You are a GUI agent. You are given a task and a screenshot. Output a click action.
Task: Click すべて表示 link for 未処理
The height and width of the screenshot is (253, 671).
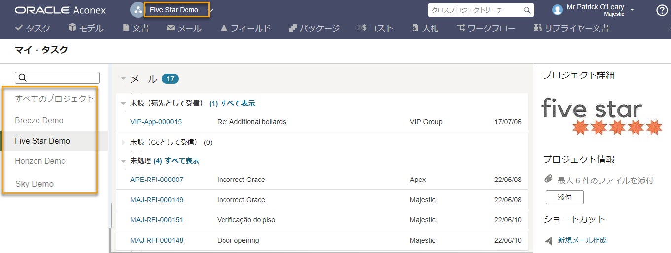click(x=182, y=161)
